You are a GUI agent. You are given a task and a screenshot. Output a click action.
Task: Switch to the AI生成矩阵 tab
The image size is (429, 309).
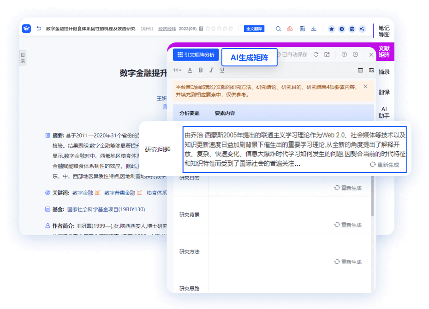click(x=249, y=57)
